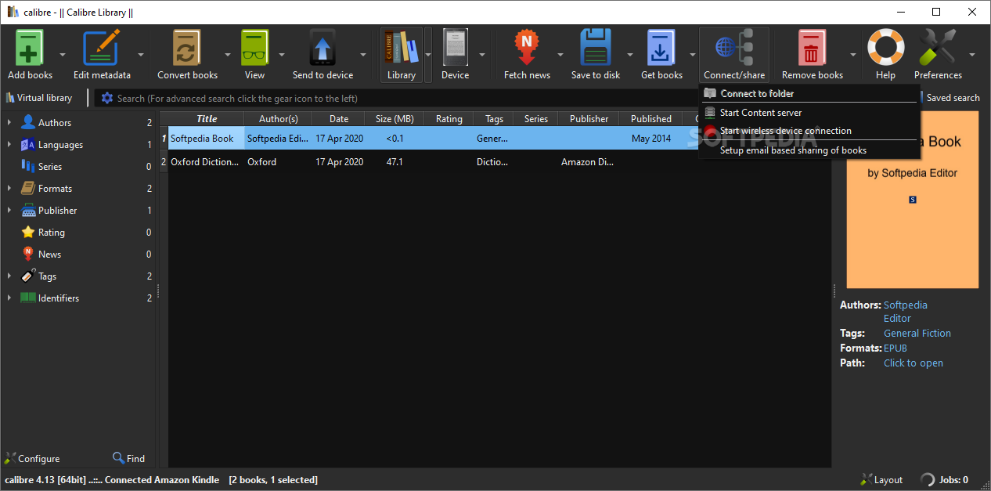Image resolution: width=991 pixels, height=491 pixels.
Task: Expand the Languages tree node
Action: point(9,145)
